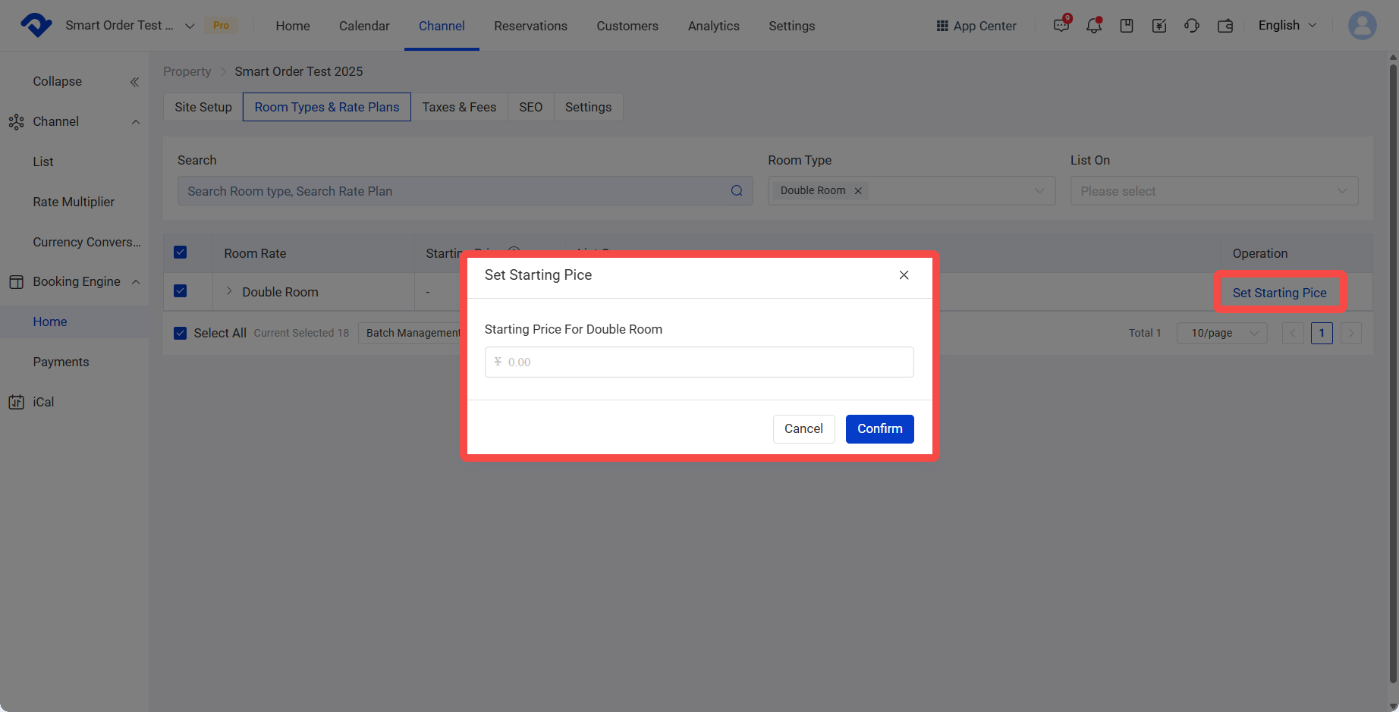1399x712 pixels.
Task: Remove the Double Room tag
Action: [x=858, y=191]
